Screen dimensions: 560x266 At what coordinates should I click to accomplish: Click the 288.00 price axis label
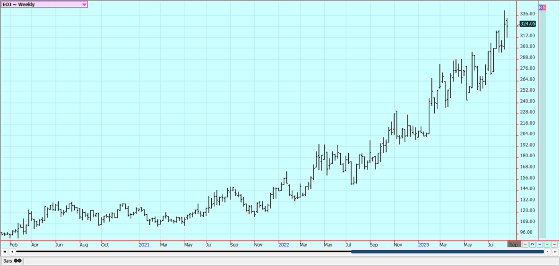click(527, 58)
